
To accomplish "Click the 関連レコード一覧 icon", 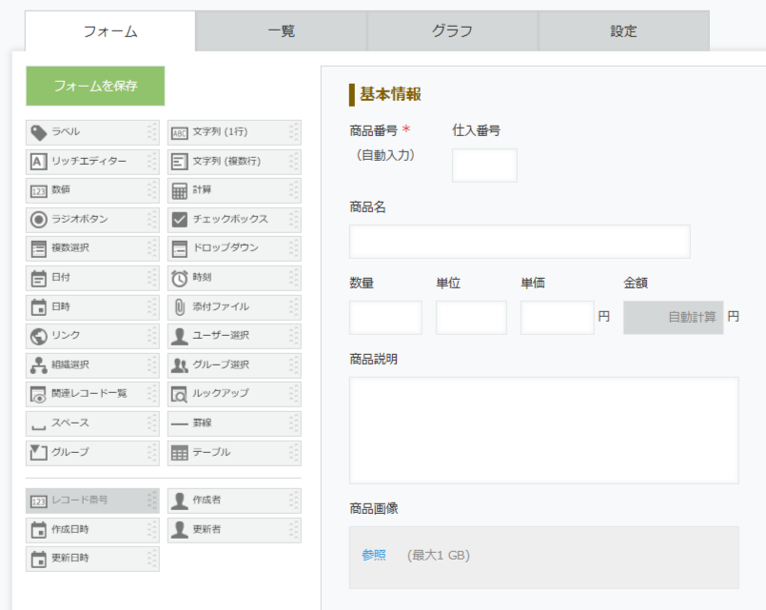I will tap(39, 395).
